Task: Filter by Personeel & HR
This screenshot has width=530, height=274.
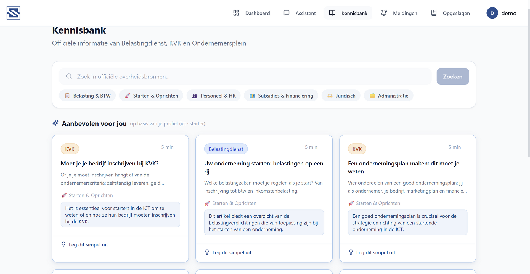Action: pyautogui.click(x=214, y=96)
